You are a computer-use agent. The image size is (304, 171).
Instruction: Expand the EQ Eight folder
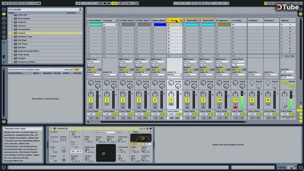pyautogui.click(x=12, y=40)
